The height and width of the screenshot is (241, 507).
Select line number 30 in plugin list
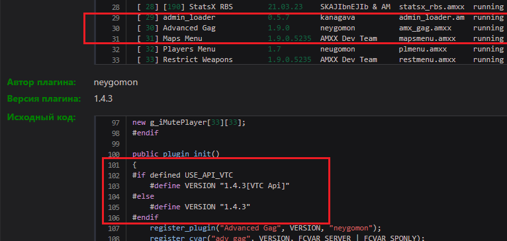(116, 28)
